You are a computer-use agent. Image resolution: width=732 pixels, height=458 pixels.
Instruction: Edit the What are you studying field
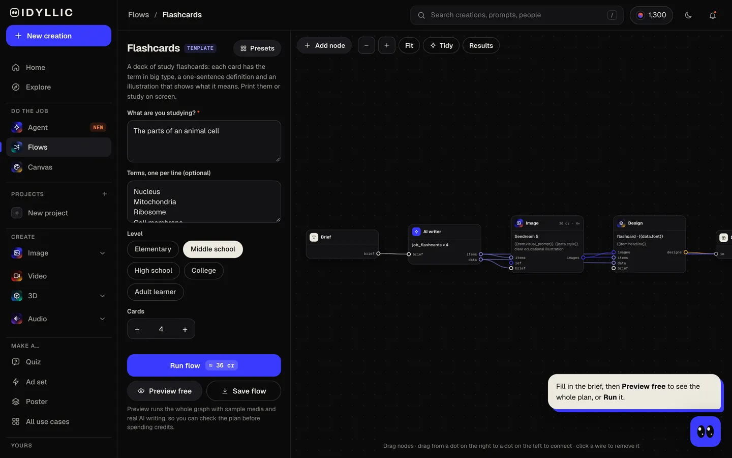tap(204, 141)
